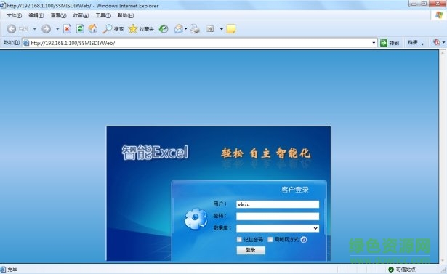Click the green Go (转到) button

pos(390,43)
